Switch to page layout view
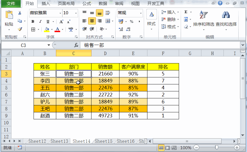The height and width of the screenshot is (152, 247). [x=168, y=148]
